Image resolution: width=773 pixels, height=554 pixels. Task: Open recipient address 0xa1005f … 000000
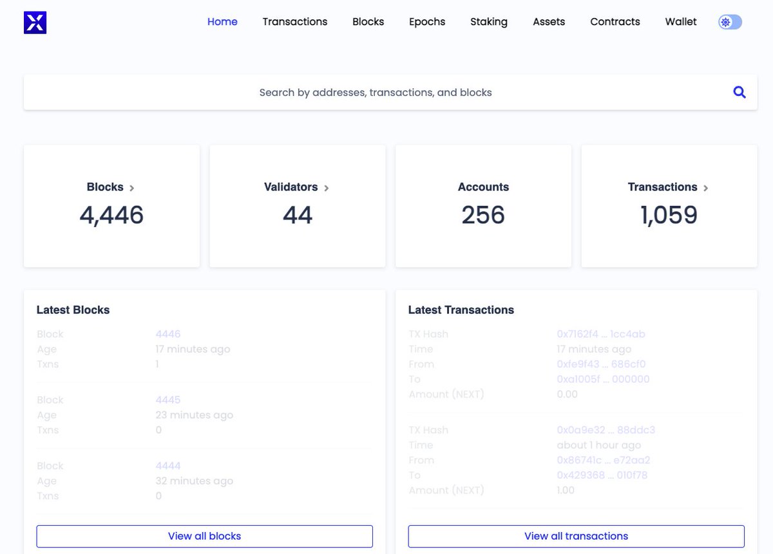pyautogui.click(x=603, y=379)
